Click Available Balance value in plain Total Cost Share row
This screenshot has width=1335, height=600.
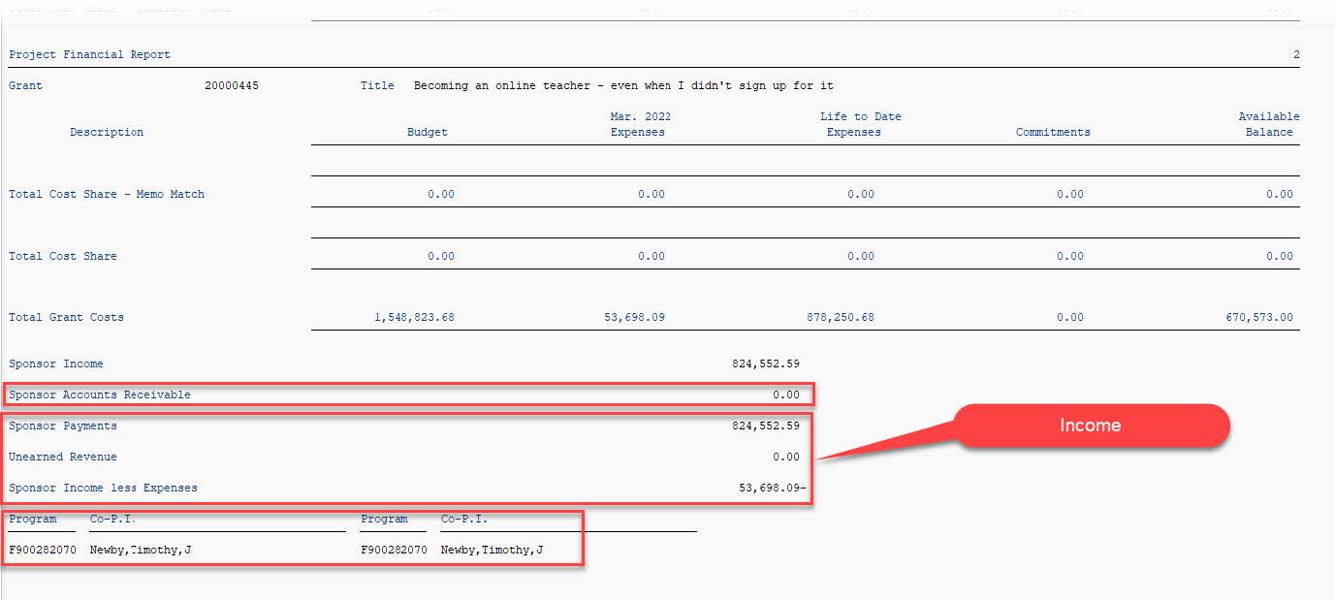point(1280,256)
